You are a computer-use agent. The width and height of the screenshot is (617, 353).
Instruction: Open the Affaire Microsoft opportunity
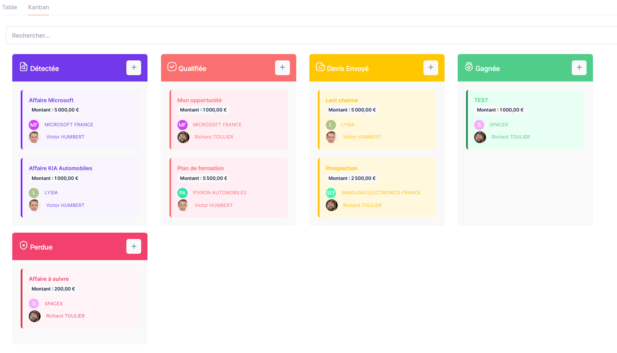pyautogui.click(x=51, y=100)
